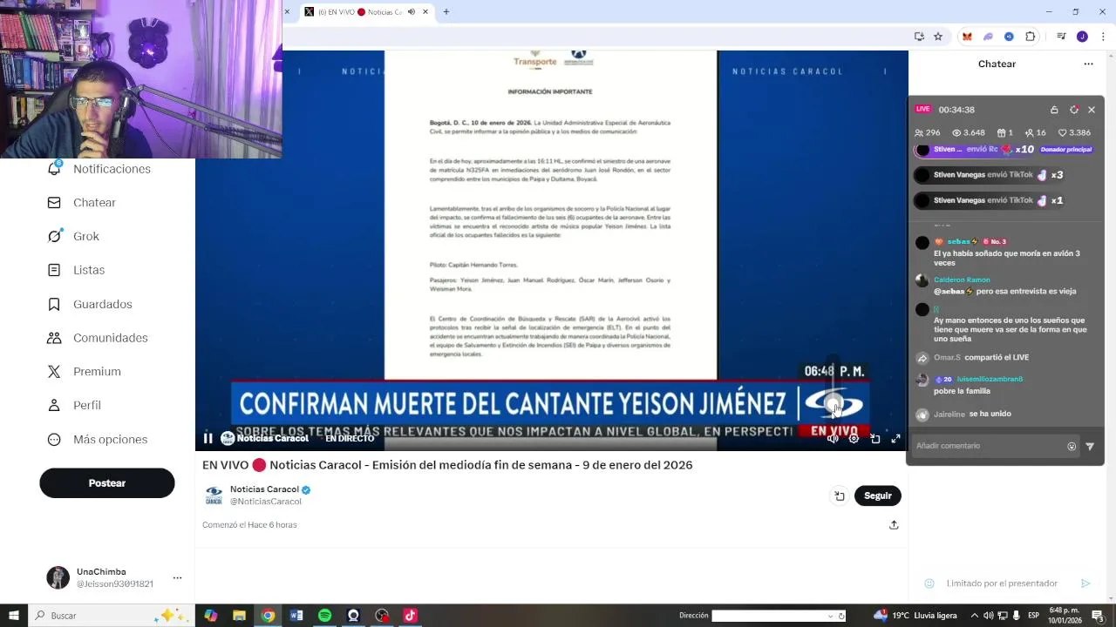1116x627 pixels.
Task: Open the Chrome profile avatar
Action: [x=1082, y=37]
